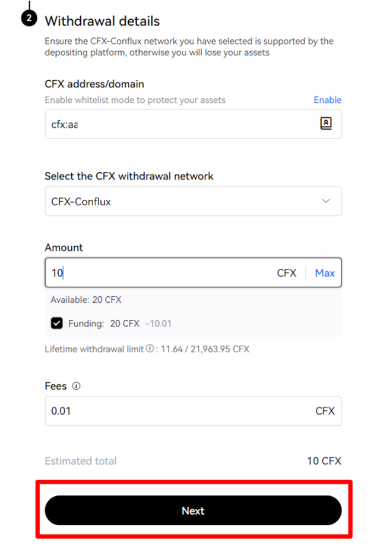Select Max amount
The height and width of the screenshot is (549, 380).
pyautogui.click(x=325, y=273)
